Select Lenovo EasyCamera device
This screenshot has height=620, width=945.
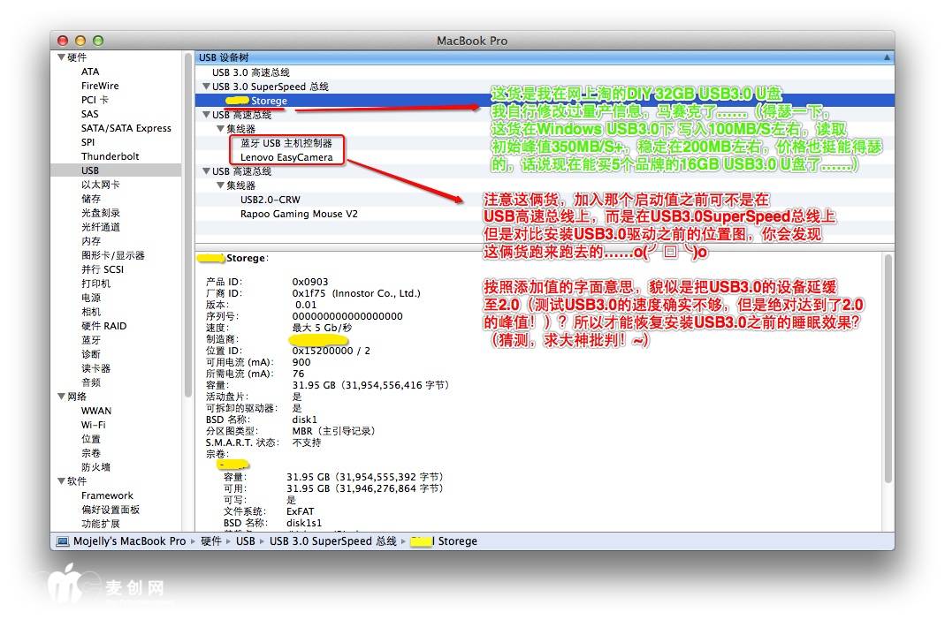[x=286, y=157]
